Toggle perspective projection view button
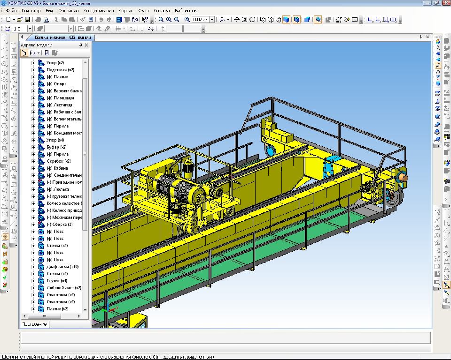 (307, 20)
